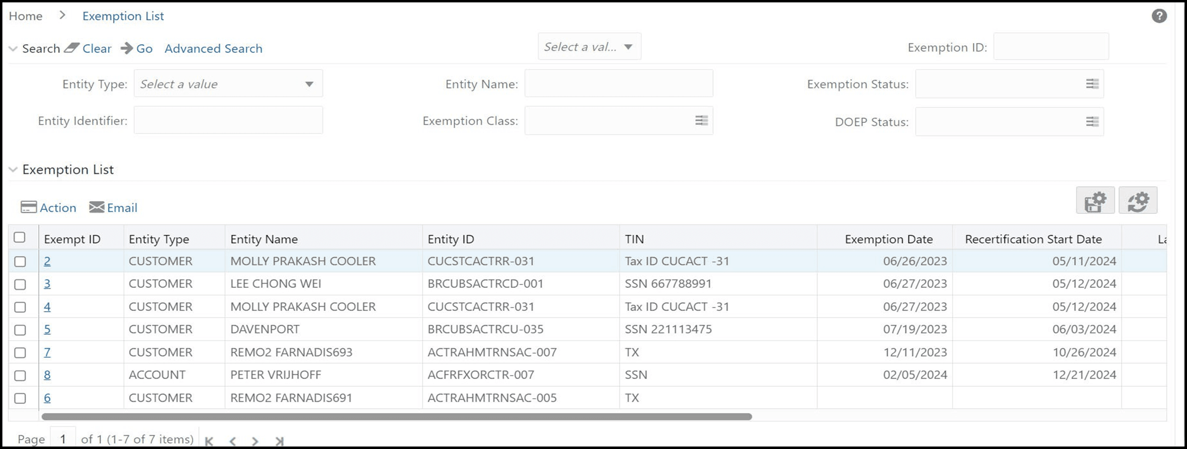Select the Exemption List breadcrumb
The height and width of the screenshot is (449, 1187).
coord(123,15)
